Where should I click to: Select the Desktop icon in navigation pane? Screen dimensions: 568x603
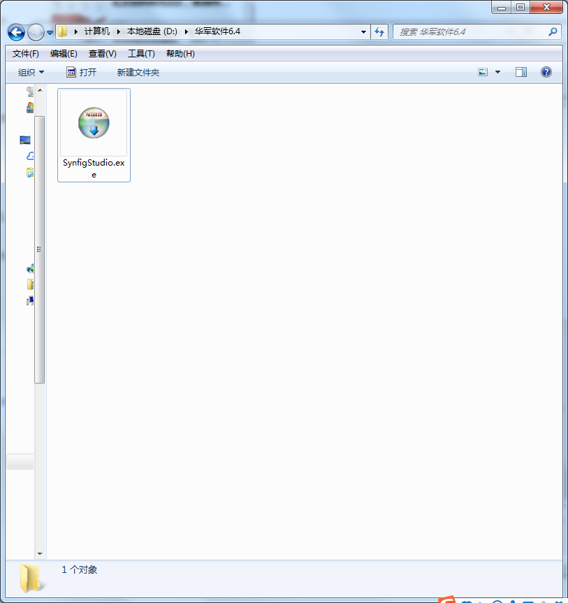[x=25, y=140]
